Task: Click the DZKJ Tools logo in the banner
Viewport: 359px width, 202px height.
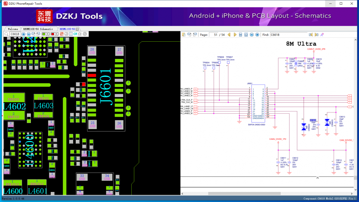Action: click(x=69, y=16)
